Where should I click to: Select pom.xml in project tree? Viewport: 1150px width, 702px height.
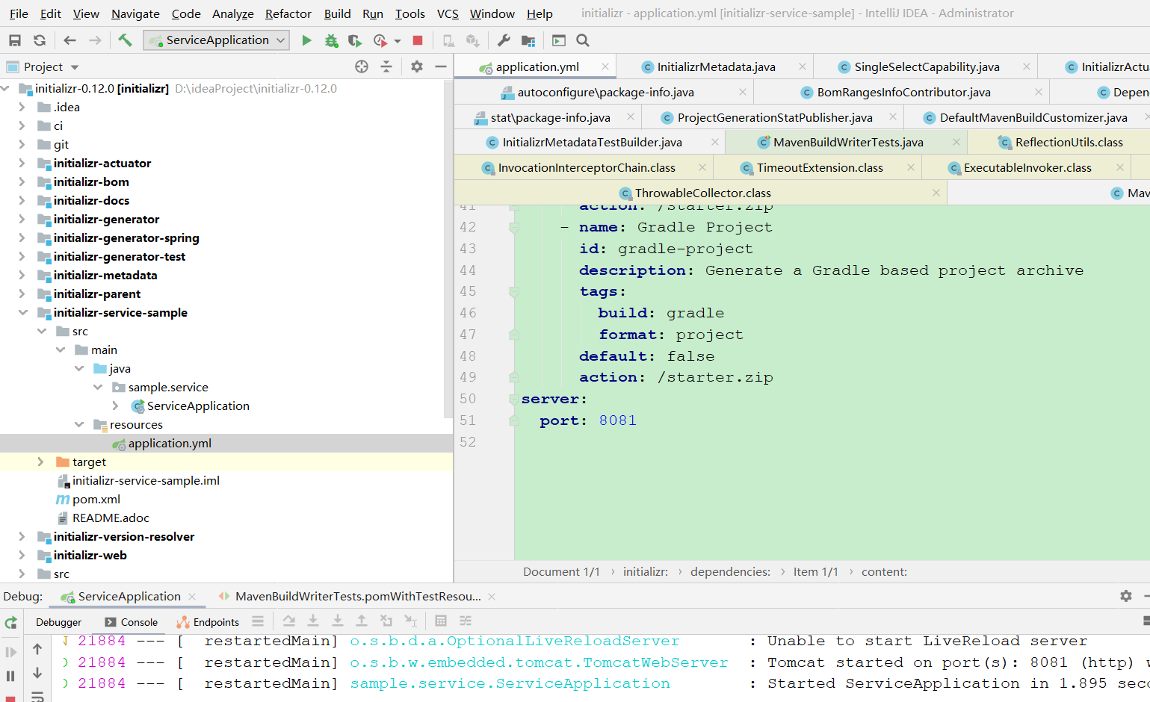point(96,499)
